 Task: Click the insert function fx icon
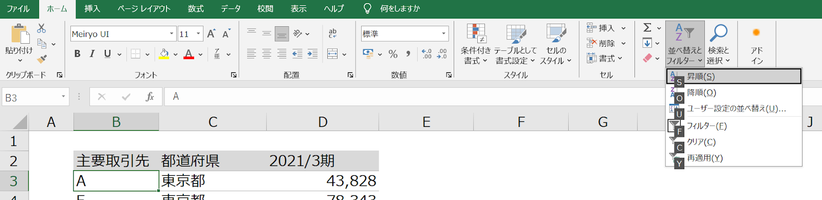point(150,97)
